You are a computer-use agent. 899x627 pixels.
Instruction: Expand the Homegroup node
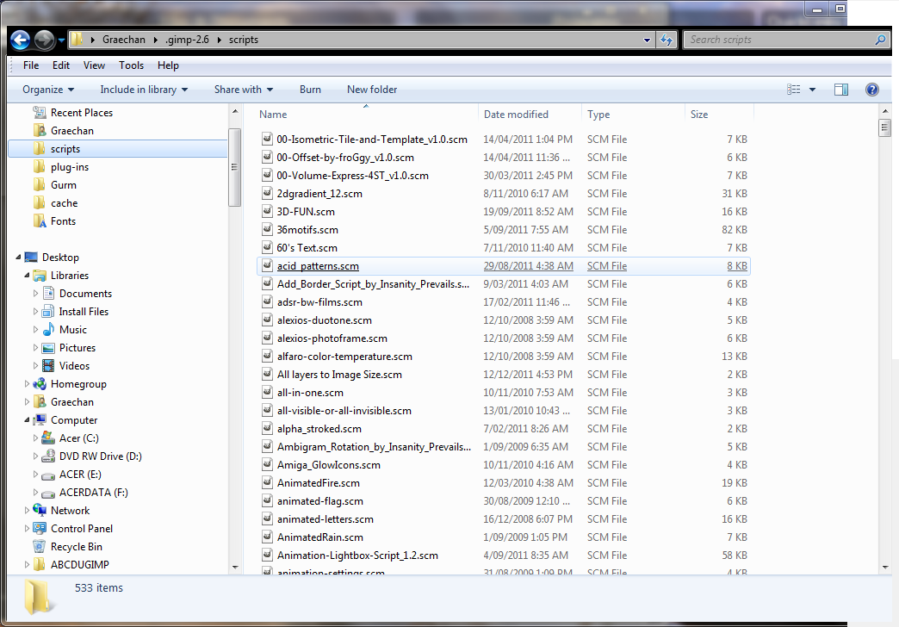[x=27, y=384]
